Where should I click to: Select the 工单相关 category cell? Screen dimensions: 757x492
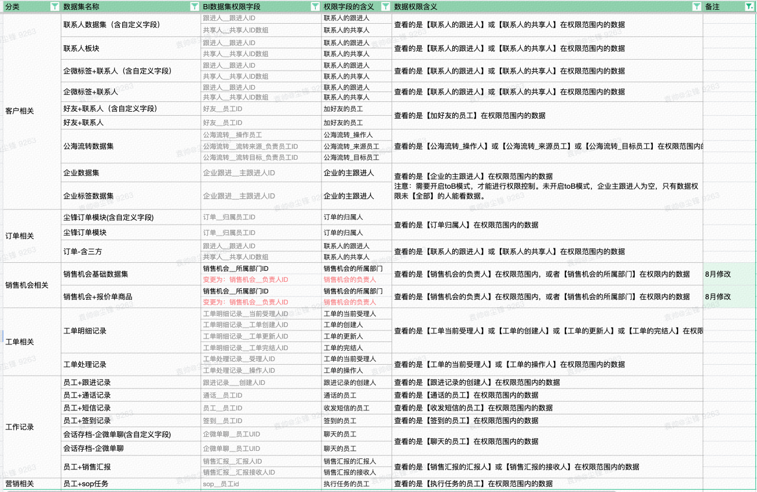32,342
